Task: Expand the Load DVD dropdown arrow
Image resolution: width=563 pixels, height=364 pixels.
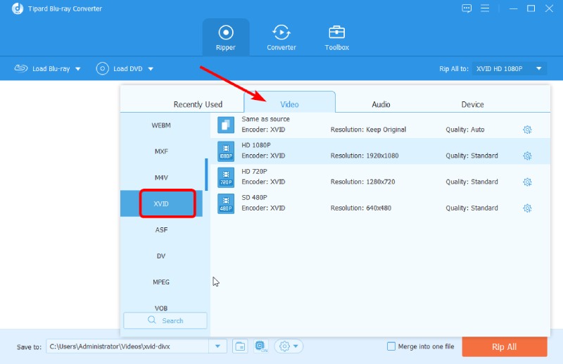Action: click(151, 68)
